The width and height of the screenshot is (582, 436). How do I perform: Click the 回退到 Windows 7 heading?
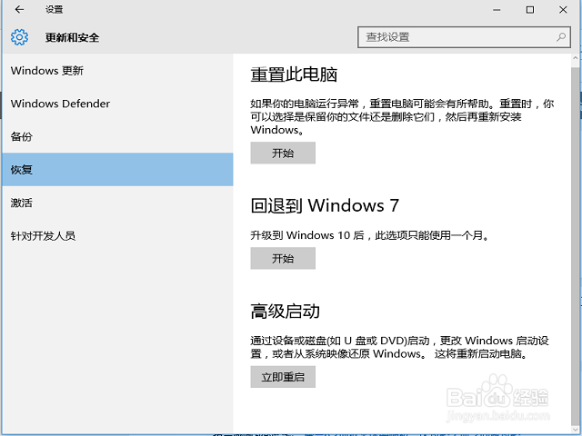(x=325, y=205)
